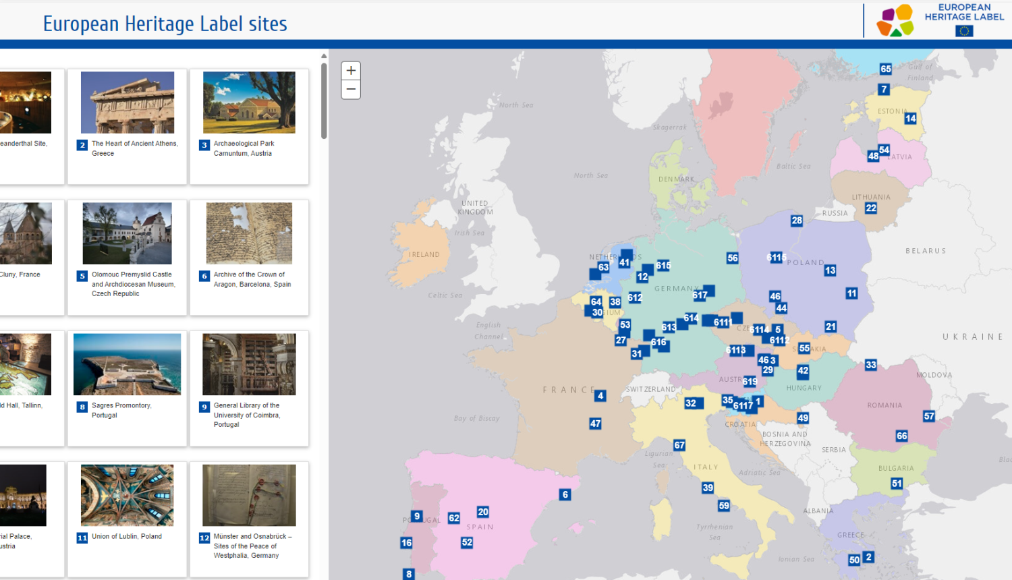Click the site list vertical scrollbar
The image size is (1012, 580).
(324, 101)
